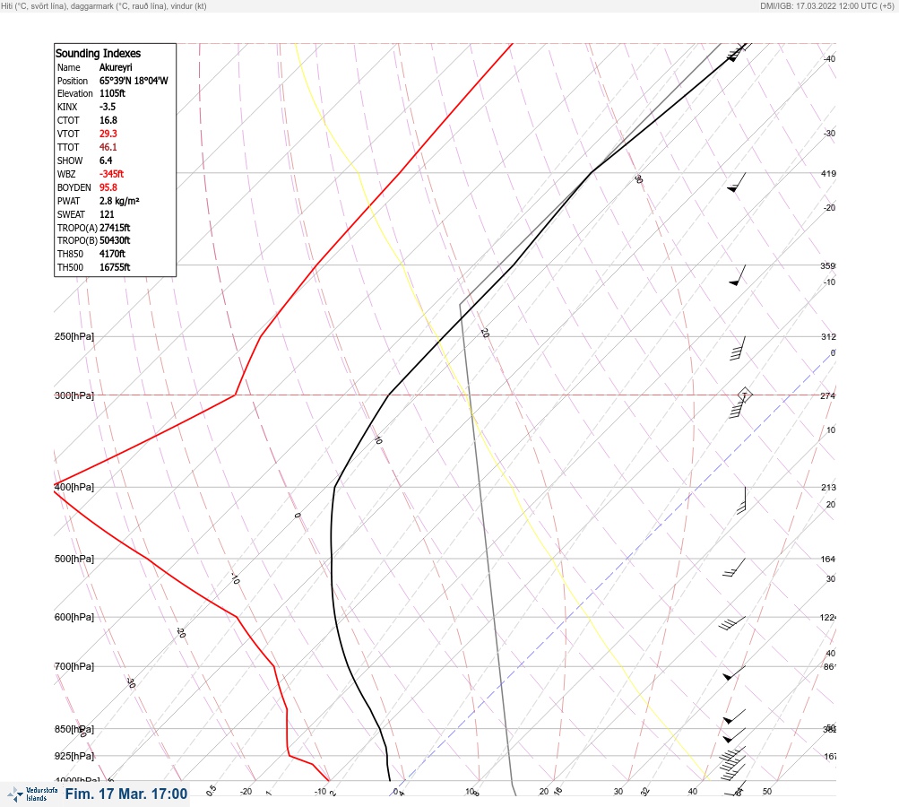Click the 250[hPa] pressure label
Screen dimensions: 899x807
[x=74, y=336]
